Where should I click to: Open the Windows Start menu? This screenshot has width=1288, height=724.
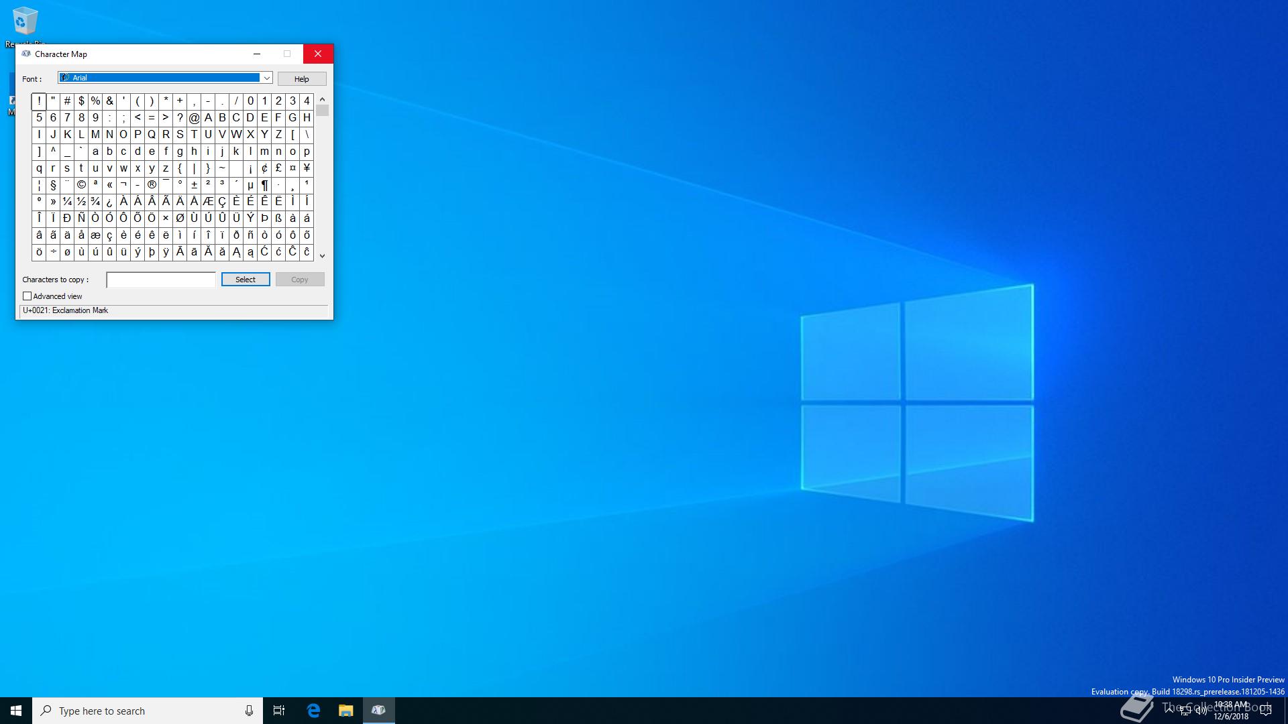pyautogui.click(x=16, y=711)
